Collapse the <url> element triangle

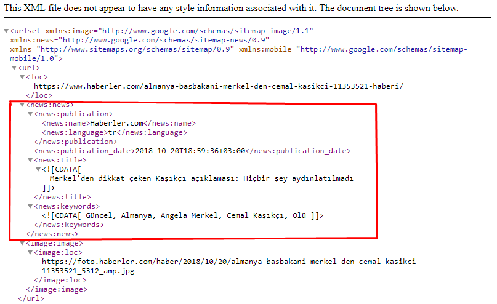coord(14,68)
